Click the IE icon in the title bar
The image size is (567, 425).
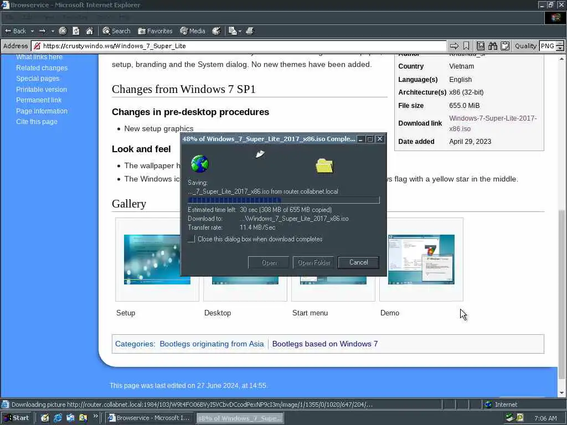coord(5,5)
